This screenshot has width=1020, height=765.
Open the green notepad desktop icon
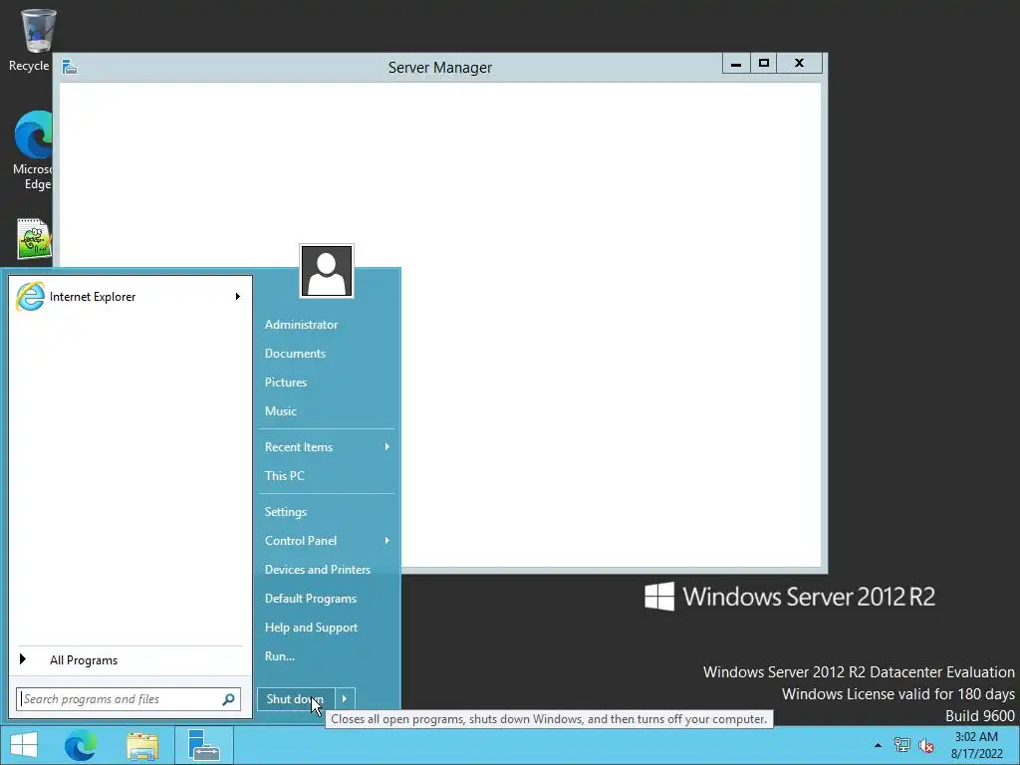pos(34,238)
